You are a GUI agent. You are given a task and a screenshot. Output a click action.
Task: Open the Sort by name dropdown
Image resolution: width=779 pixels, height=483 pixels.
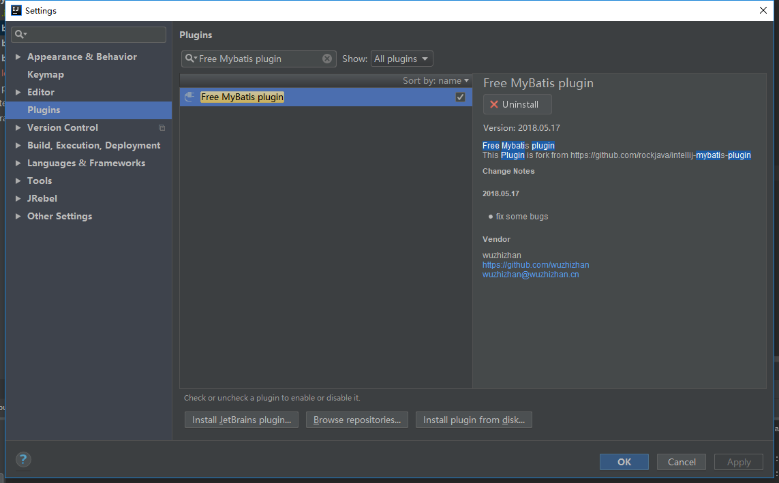pyautogui.click(x=436, y=80)
